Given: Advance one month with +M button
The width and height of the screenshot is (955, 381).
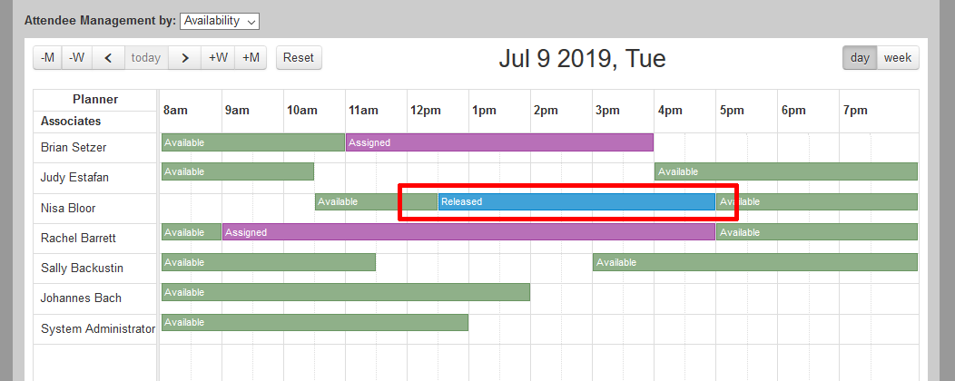Looking at the screenshot, I should tap(251, 57).
